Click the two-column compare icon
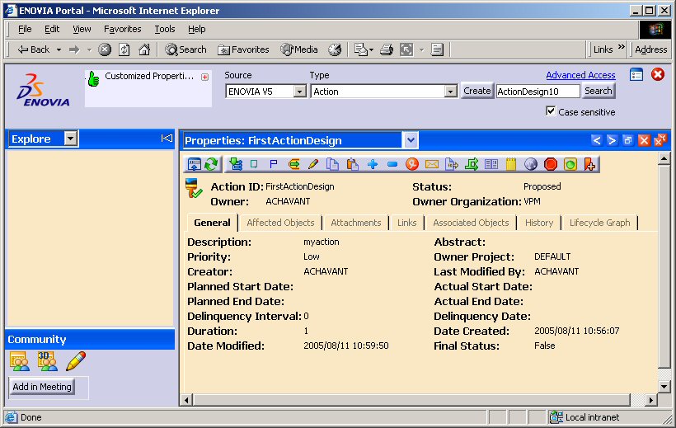Image resolution: width=676 pixels, height=428 pixels. click(x=491, y=164)
